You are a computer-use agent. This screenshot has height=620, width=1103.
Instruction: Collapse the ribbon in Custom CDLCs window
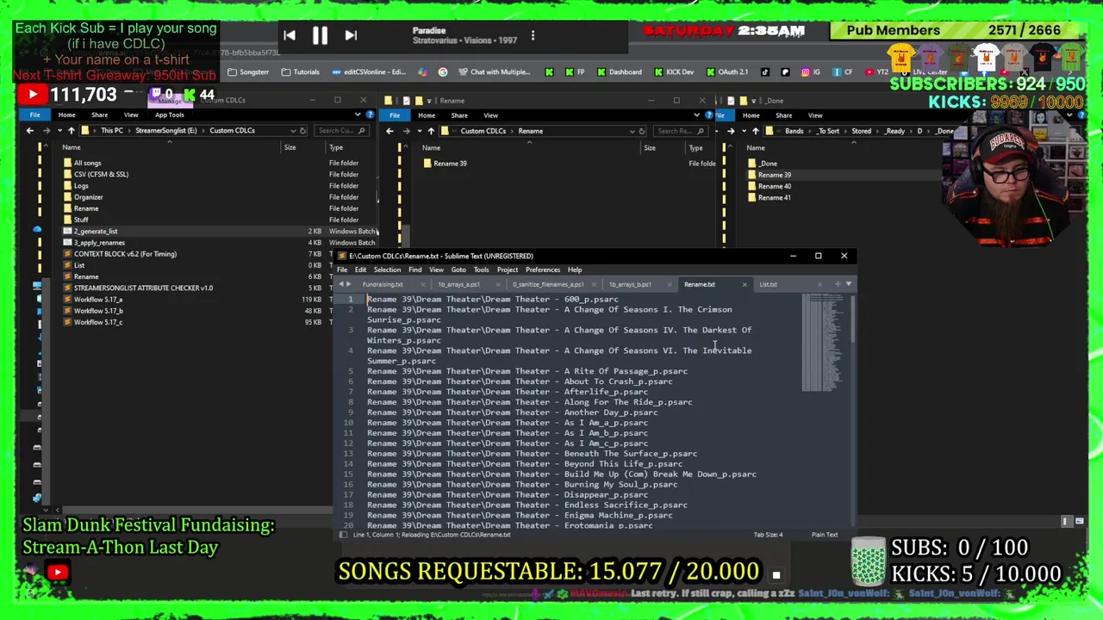pos(358,115)
